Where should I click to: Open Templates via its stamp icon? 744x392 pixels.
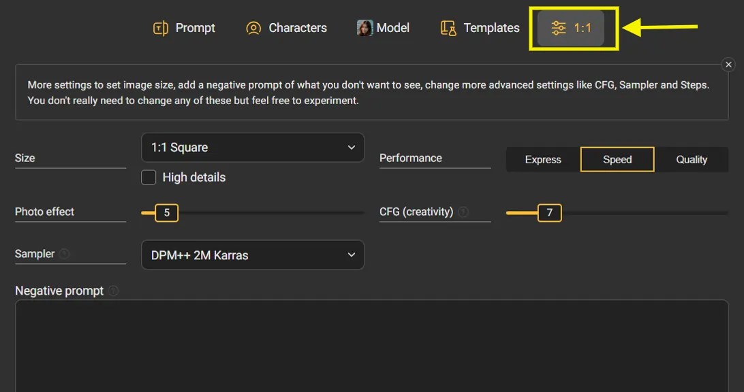[448, 28]
